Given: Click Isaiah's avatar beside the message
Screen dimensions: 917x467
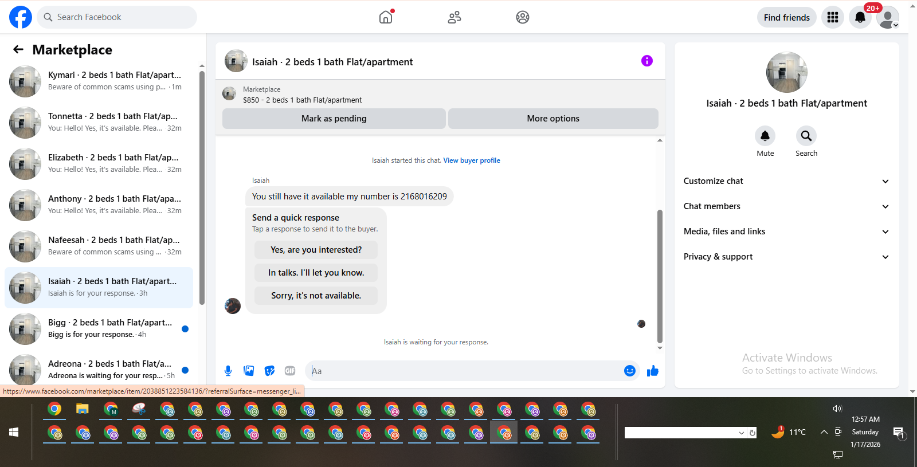Looking at the screenshot, I should click(x=233, y=306).
